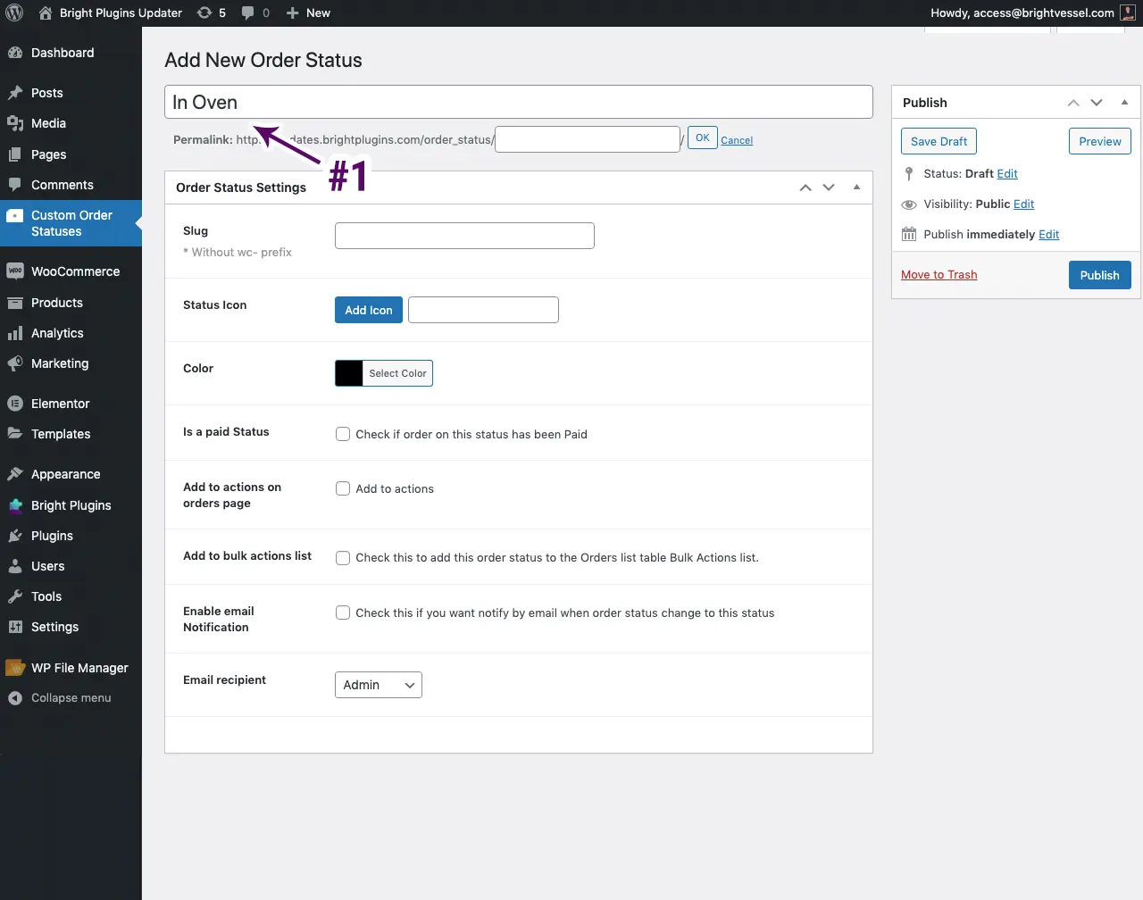
Task: Select the Elementor sidebar icon
Action: tap(13, 403)
